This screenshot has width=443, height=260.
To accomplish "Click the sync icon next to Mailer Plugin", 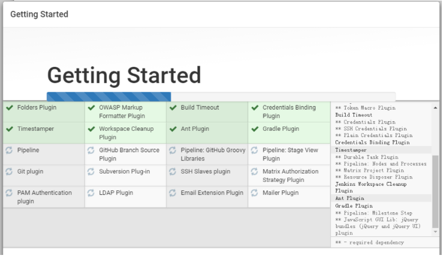I will [255, 193].
